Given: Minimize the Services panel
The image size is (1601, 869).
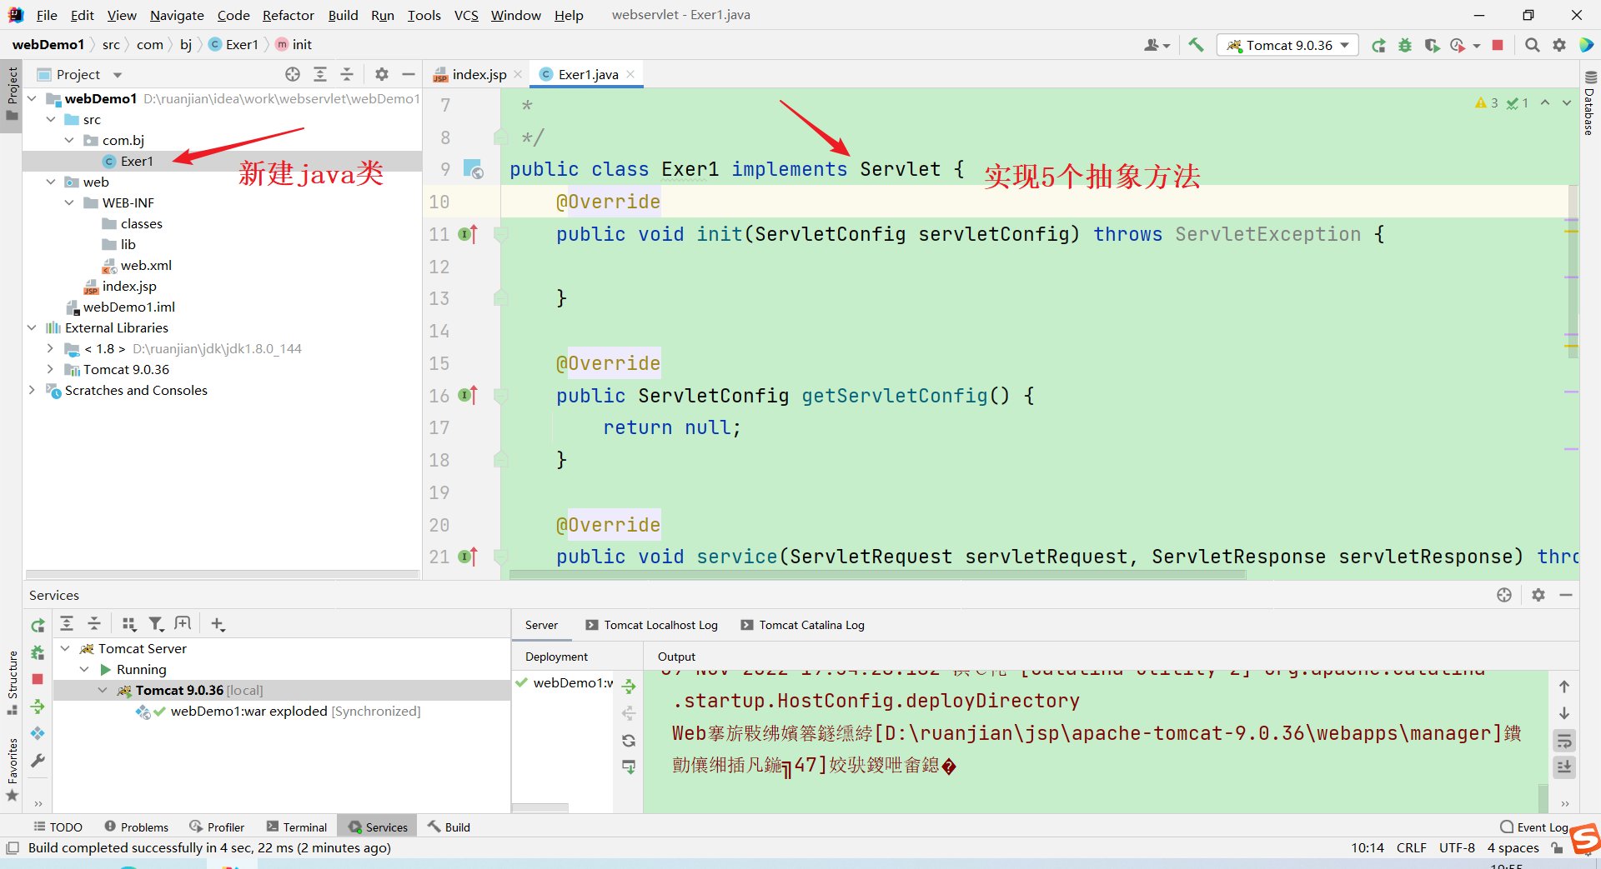Looking at the screenshot, I should tap(1566, 595).
